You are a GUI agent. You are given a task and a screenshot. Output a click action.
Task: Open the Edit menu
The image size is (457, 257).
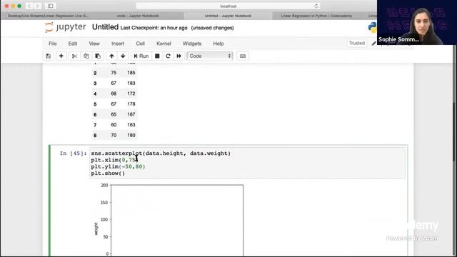[x=73, y=44]
